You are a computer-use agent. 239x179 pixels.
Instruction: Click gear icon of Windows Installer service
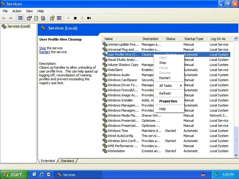click(105, 100)
